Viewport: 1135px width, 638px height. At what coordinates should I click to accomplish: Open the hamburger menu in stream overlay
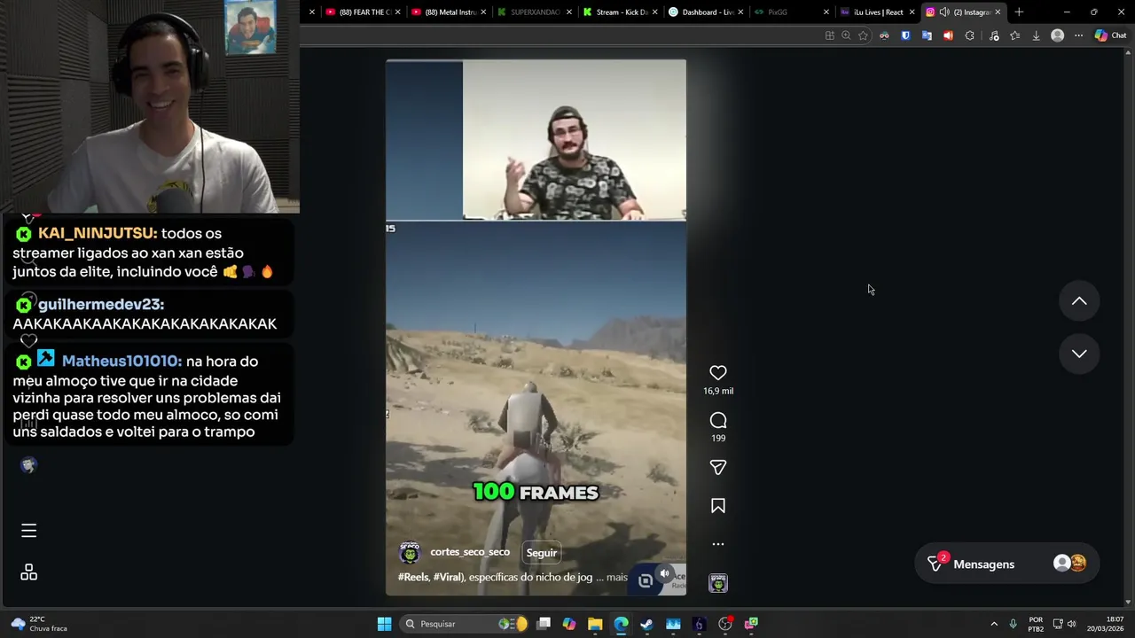pos(28,531)
